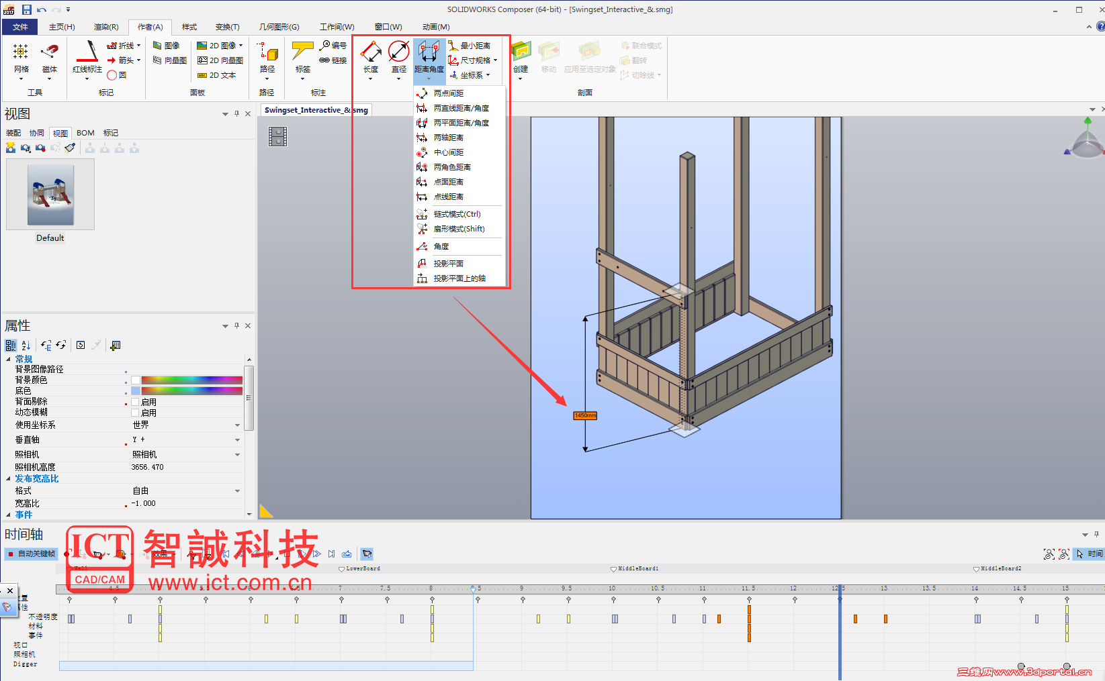Switch to the 渲染(R) ribbon tab
The image size is (1105, 681).
(x=106, y=27)
